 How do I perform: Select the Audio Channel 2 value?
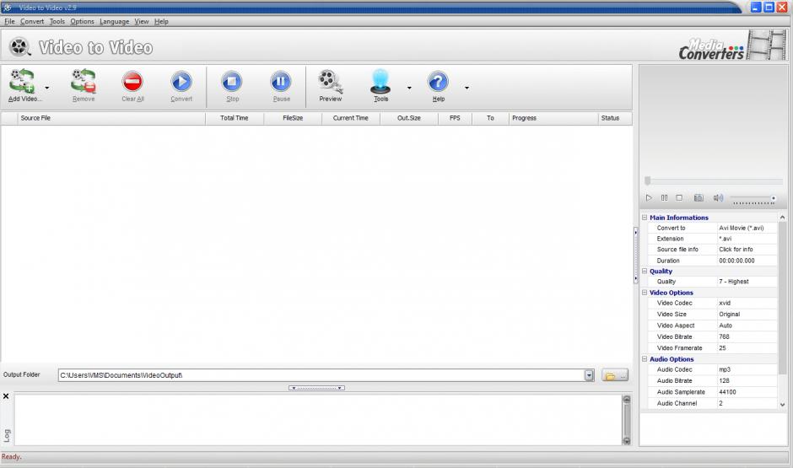pyautogui.click(x=747, y=403)
